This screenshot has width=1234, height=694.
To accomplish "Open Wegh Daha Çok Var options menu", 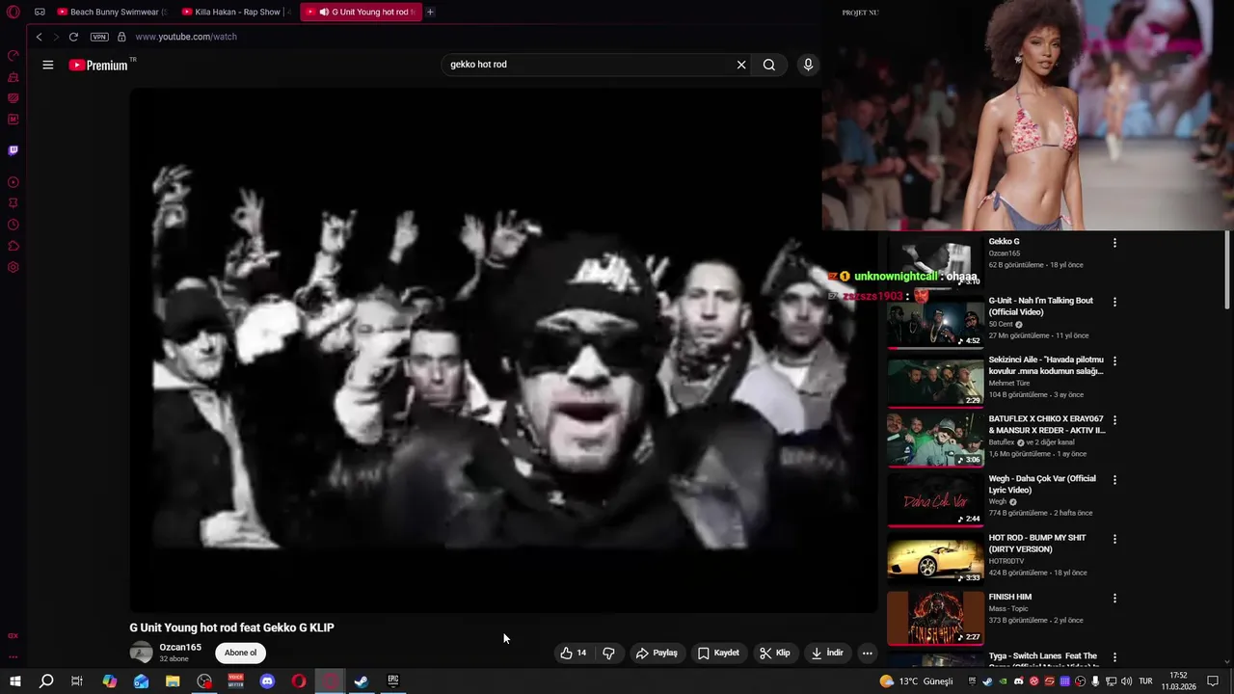I will click(x=1114, y=480).
